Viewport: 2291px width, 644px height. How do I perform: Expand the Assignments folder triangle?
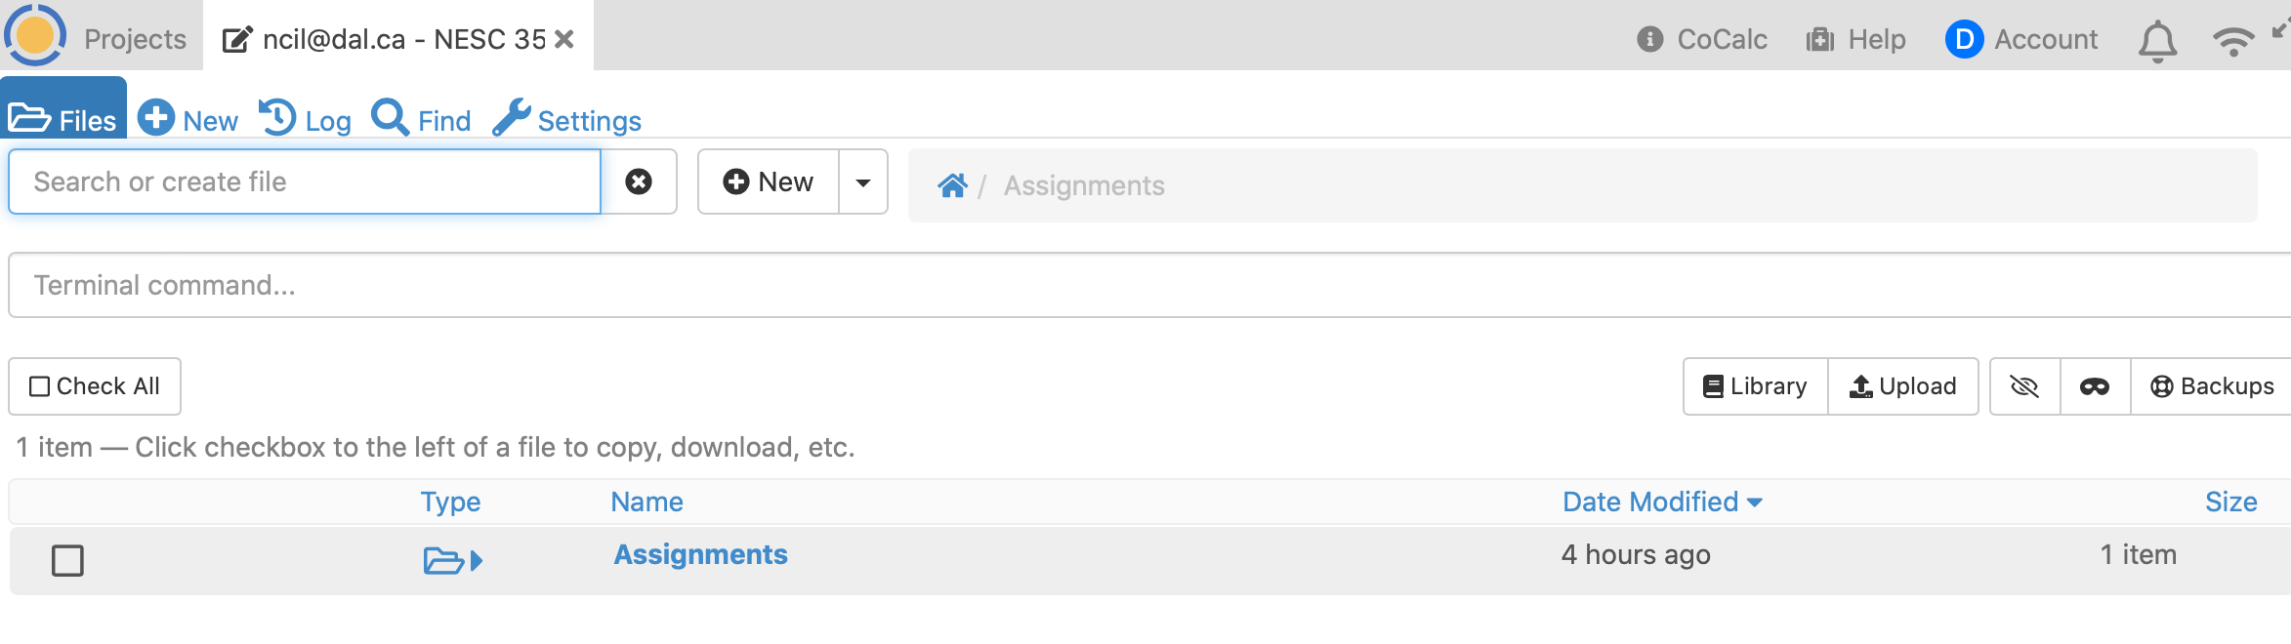477,561
